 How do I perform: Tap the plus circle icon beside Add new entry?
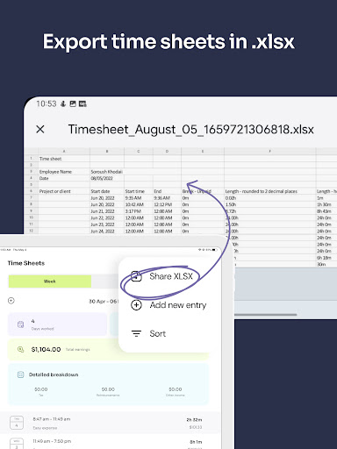pyautogui.click(x=136, y=305)
